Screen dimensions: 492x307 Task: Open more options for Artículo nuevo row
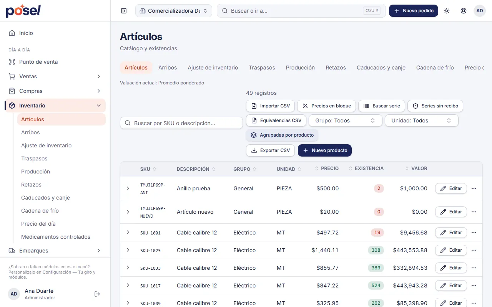coord(474,212)
